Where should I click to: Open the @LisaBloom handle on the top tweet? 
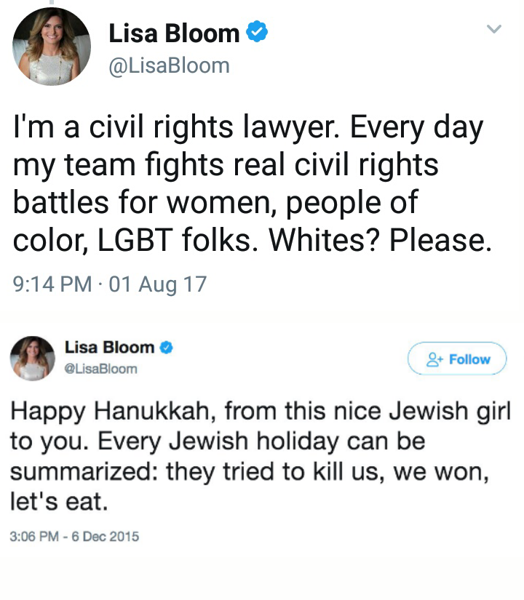point(169,65)
